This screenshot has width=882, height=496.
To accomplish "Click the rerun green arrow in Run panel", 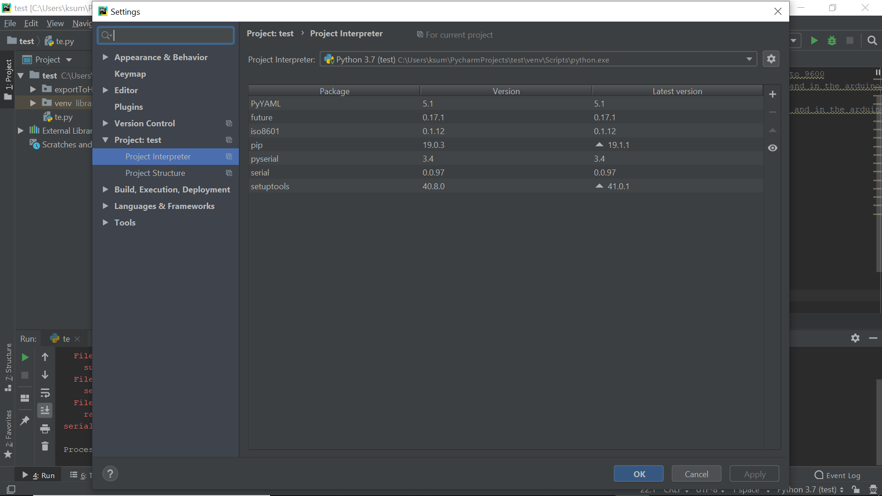I will point(25,357).
